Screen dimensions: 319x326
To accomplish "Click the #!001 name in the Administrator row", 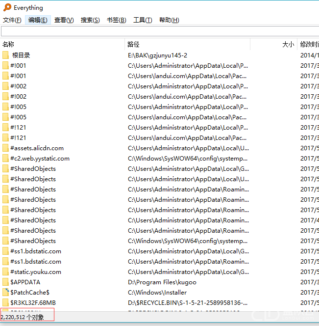I will point(18,66).
